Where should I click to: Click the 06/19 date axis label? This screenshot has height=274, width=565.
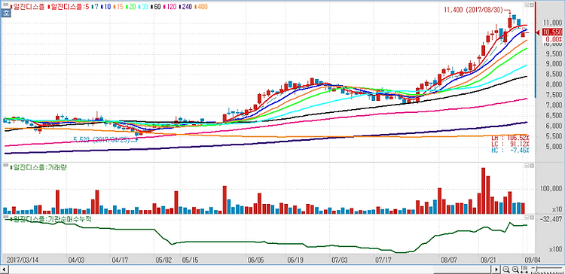[x=295, y=259]
